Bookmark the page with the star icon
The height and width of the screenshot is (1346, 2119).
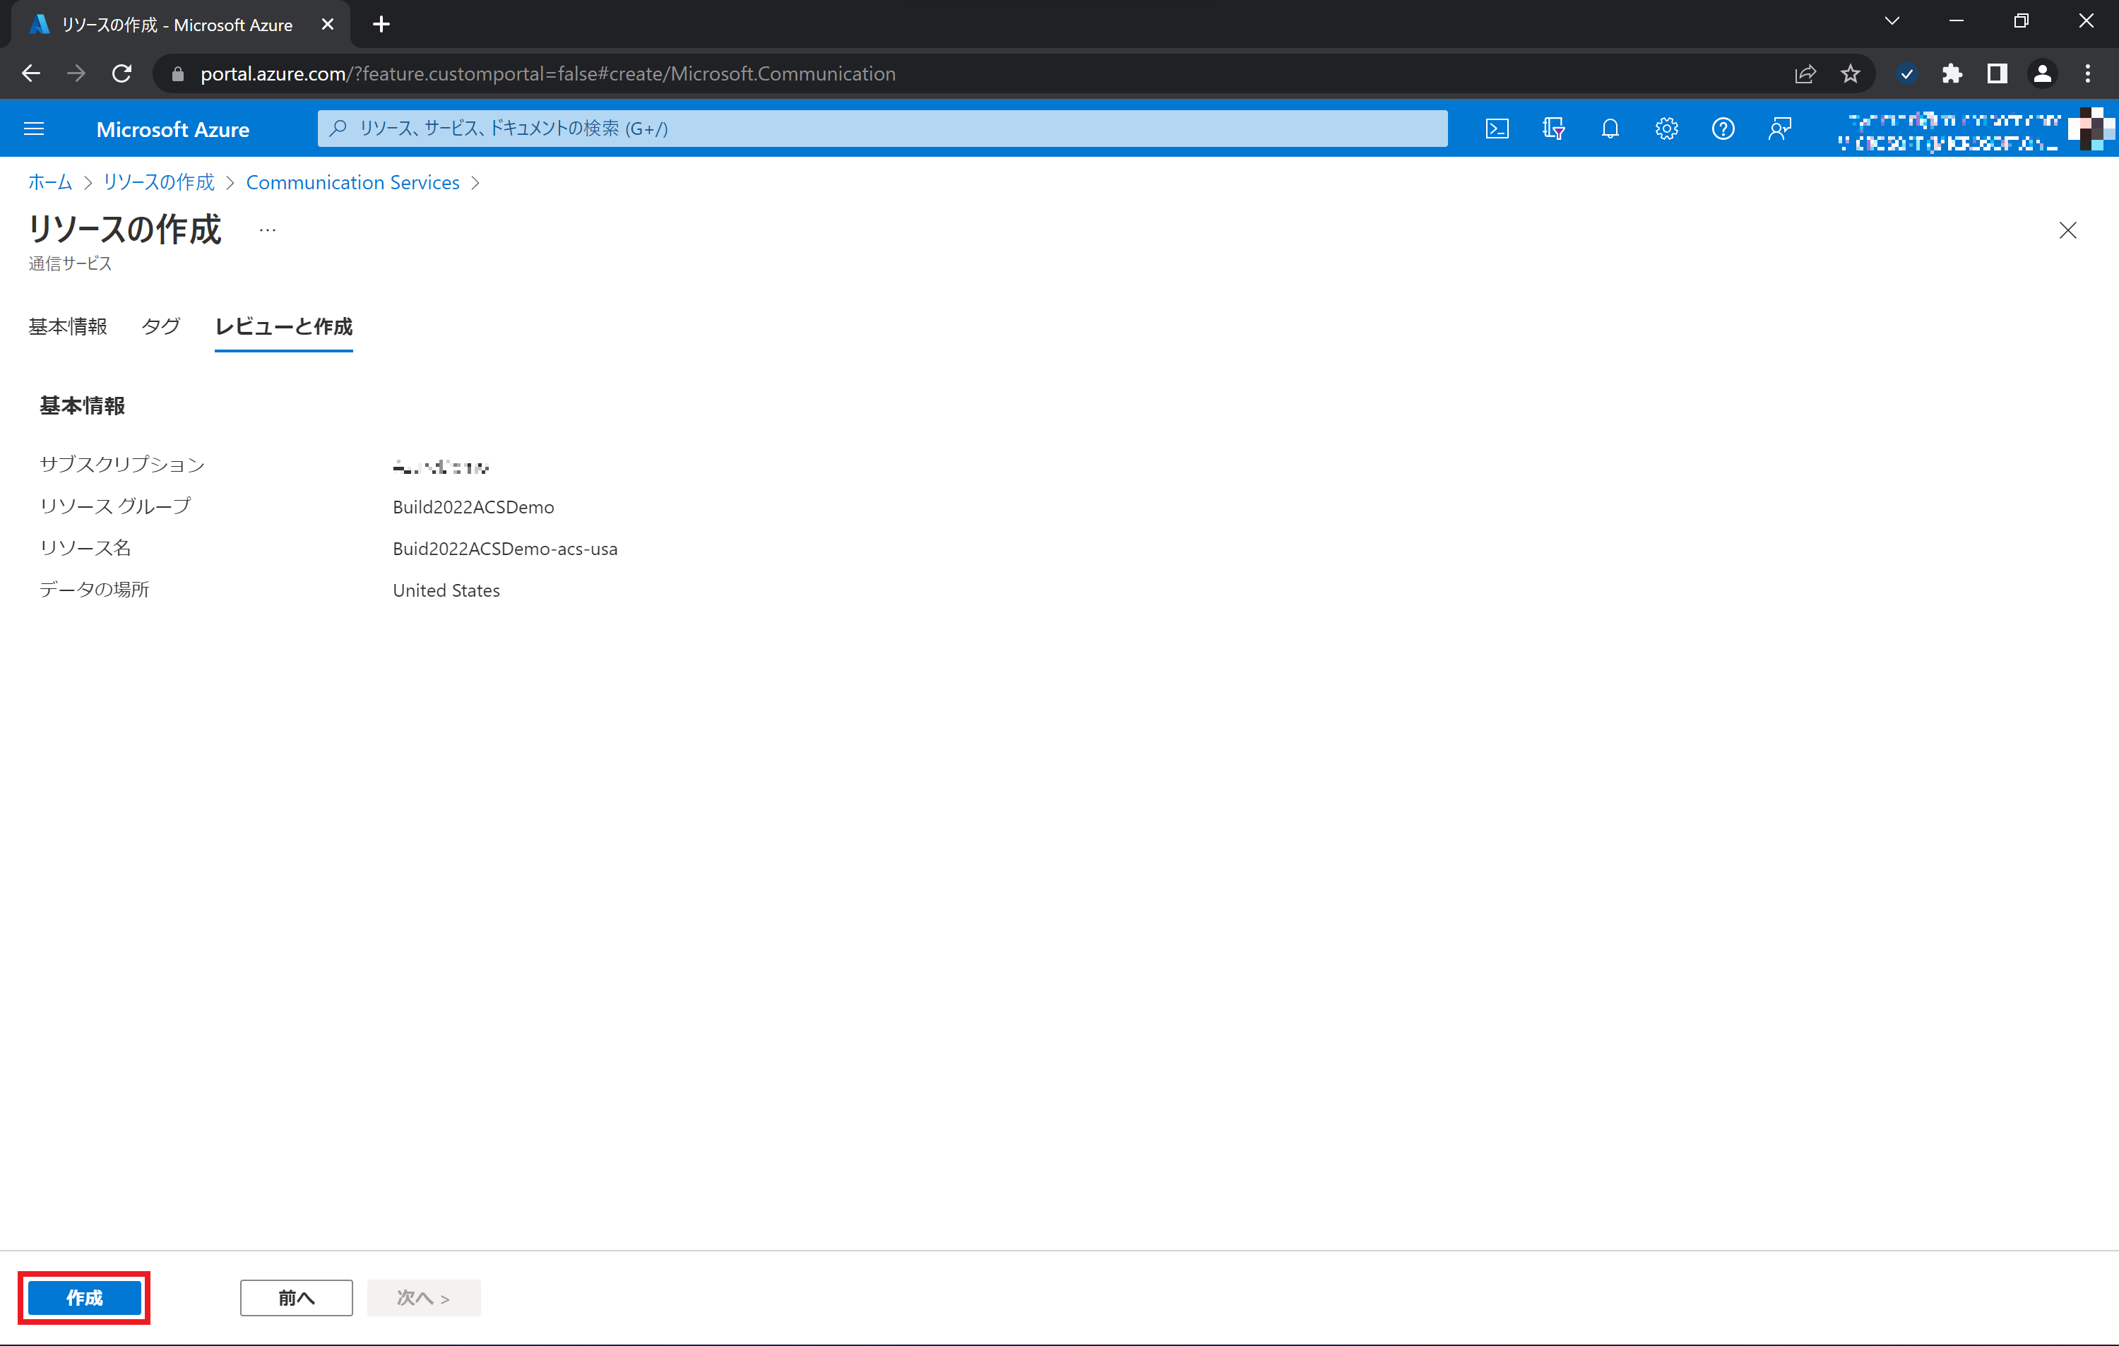[x=1851, y=74]
